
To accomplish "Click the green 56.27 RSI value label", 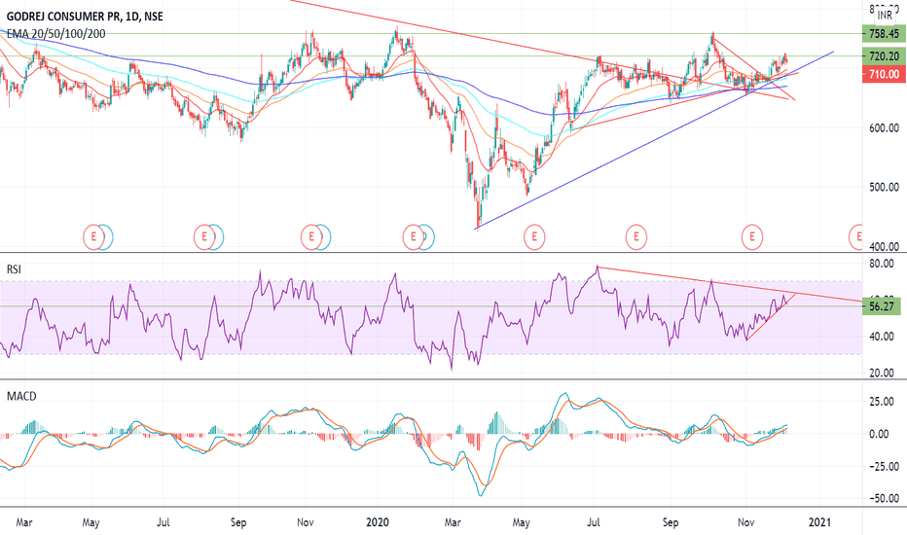I will 882,306.
